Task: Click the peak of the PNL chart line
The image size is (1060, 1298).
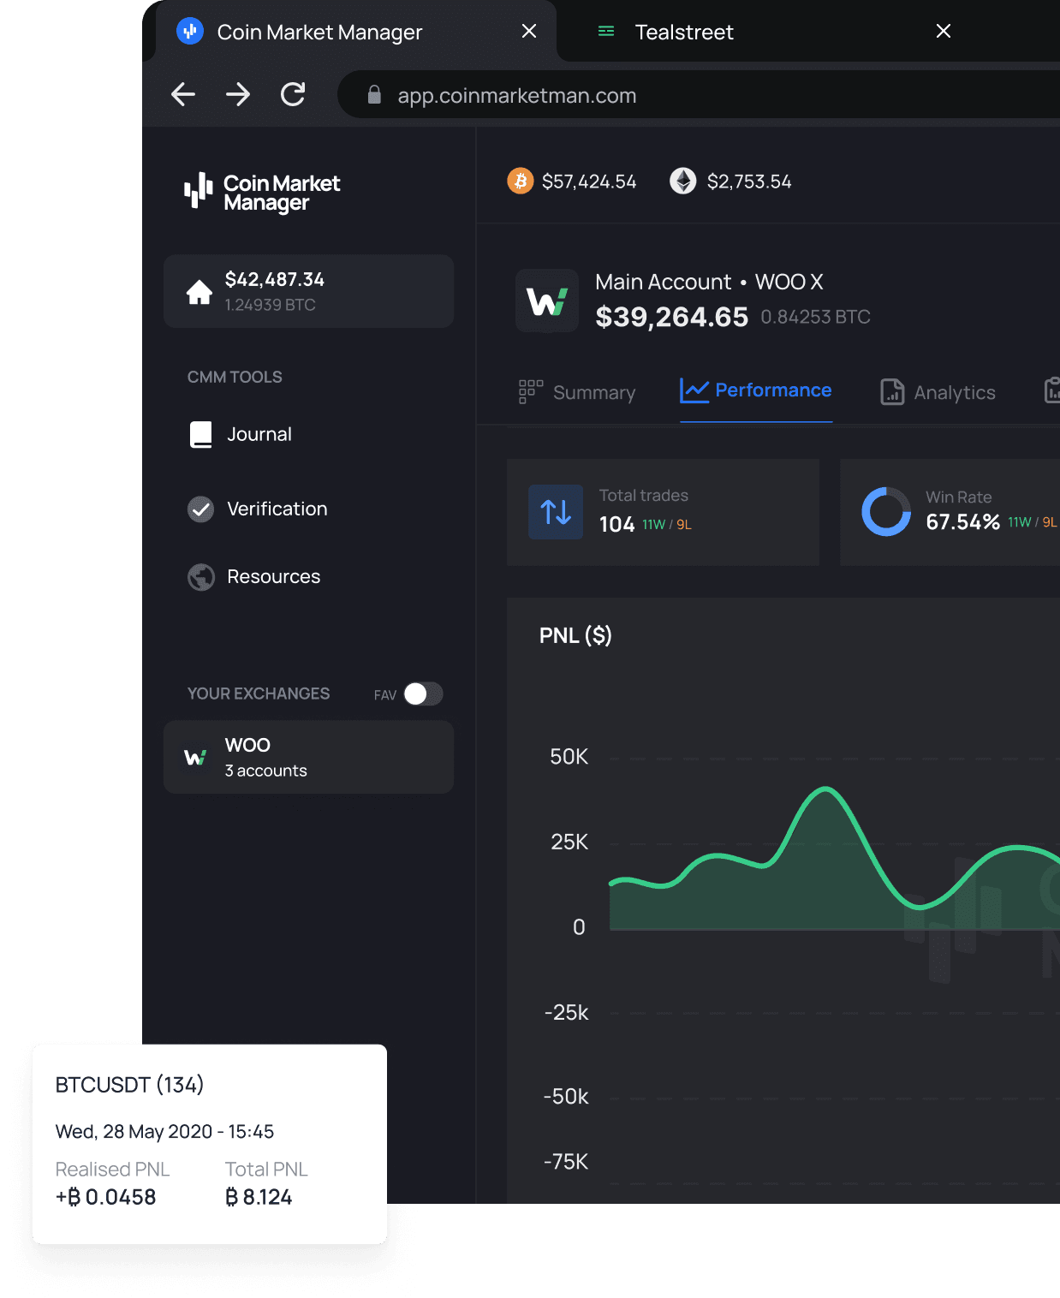Action: pyautogui.click(x=825, y=788)
